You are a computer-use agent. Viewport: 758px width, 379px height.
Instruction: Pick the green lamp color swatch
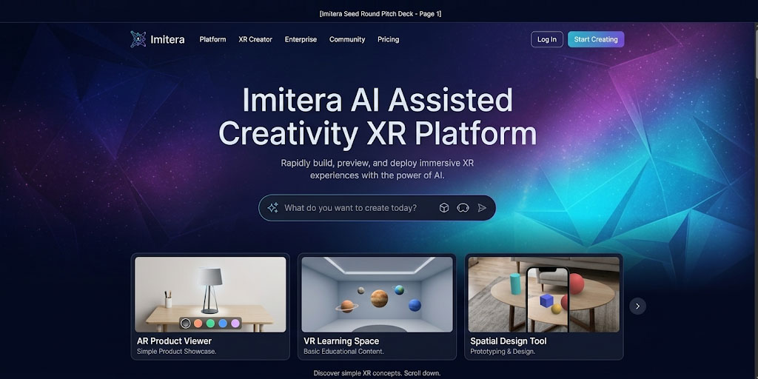pos(210,323)
